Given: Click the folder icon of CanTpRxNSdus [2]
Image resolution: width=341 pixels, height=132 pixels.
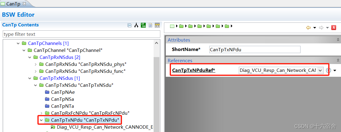Looking at the screenshot, I should tap(36, 57).
